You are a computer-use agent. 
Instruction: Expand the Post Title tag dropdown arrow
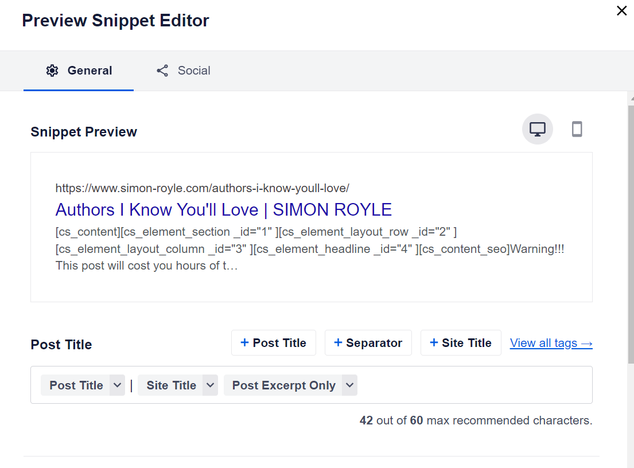tap(117, 385)
